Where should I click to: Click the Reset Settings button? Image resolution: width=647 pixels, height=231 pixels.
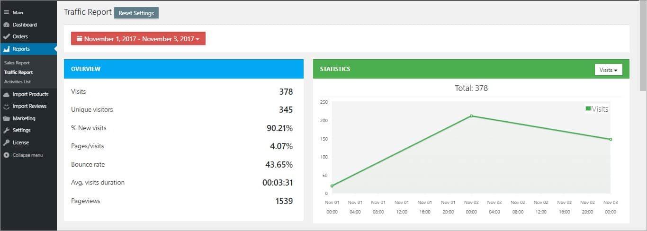coord(136,13)
